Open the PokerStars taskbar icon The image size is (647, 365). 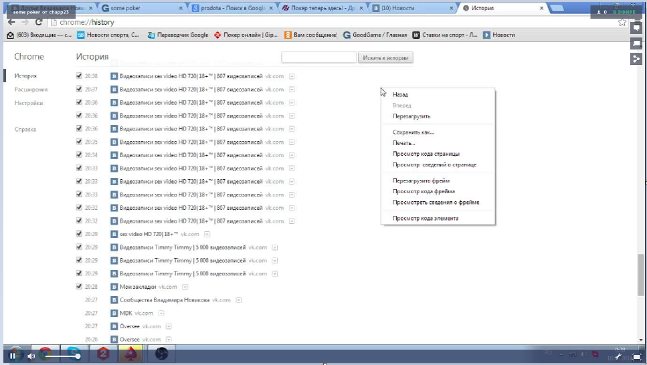pos(130,354)
